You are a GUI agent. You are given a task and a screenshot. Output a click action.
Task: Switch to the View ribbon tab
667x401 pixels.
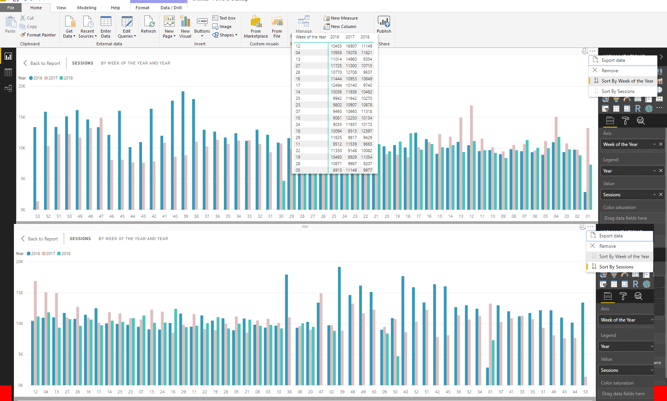pyautogui.click(x=61, y=8)
